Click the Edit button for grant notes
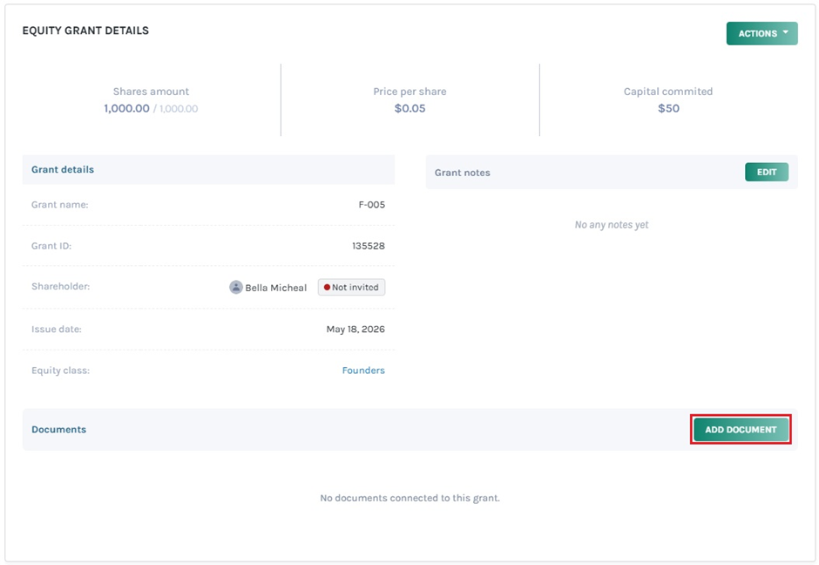 coord(766,172)
